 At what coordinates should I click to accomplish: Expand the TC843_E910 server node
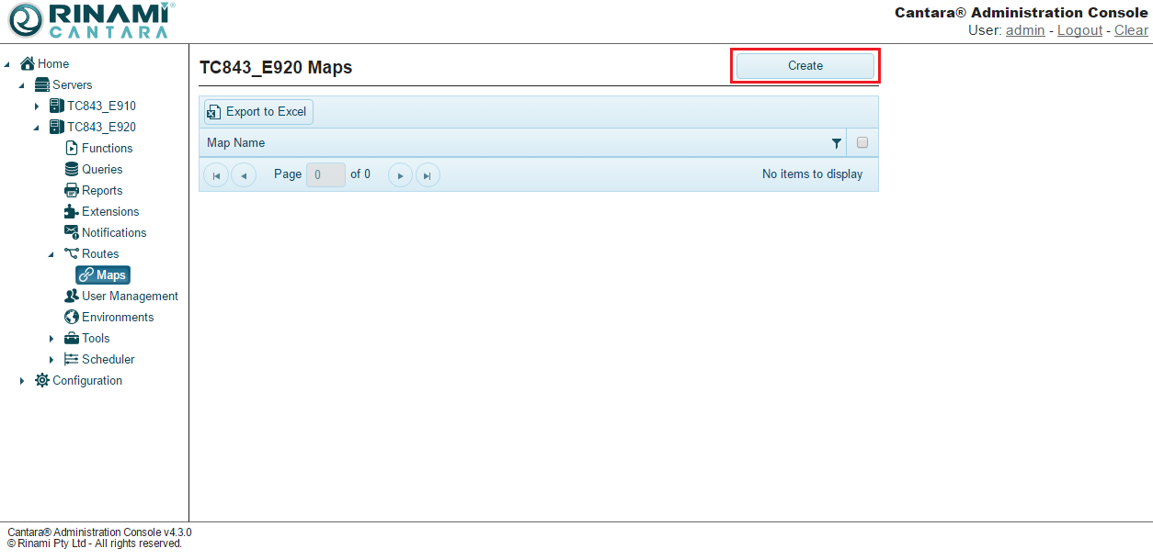[37, 106]
